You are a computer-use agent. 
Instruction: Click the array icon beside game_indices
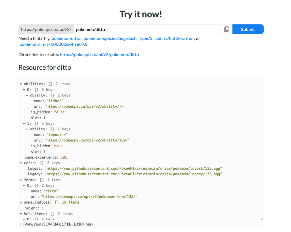tap(57, 202)
